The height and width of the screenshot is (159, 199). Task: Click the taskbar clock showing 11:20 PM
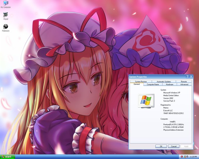pyautogui.click(x=193, y=157)
